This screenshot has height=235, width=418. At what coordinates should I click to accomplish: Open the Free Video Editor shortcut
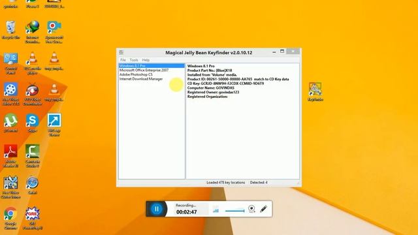point(10,94)
